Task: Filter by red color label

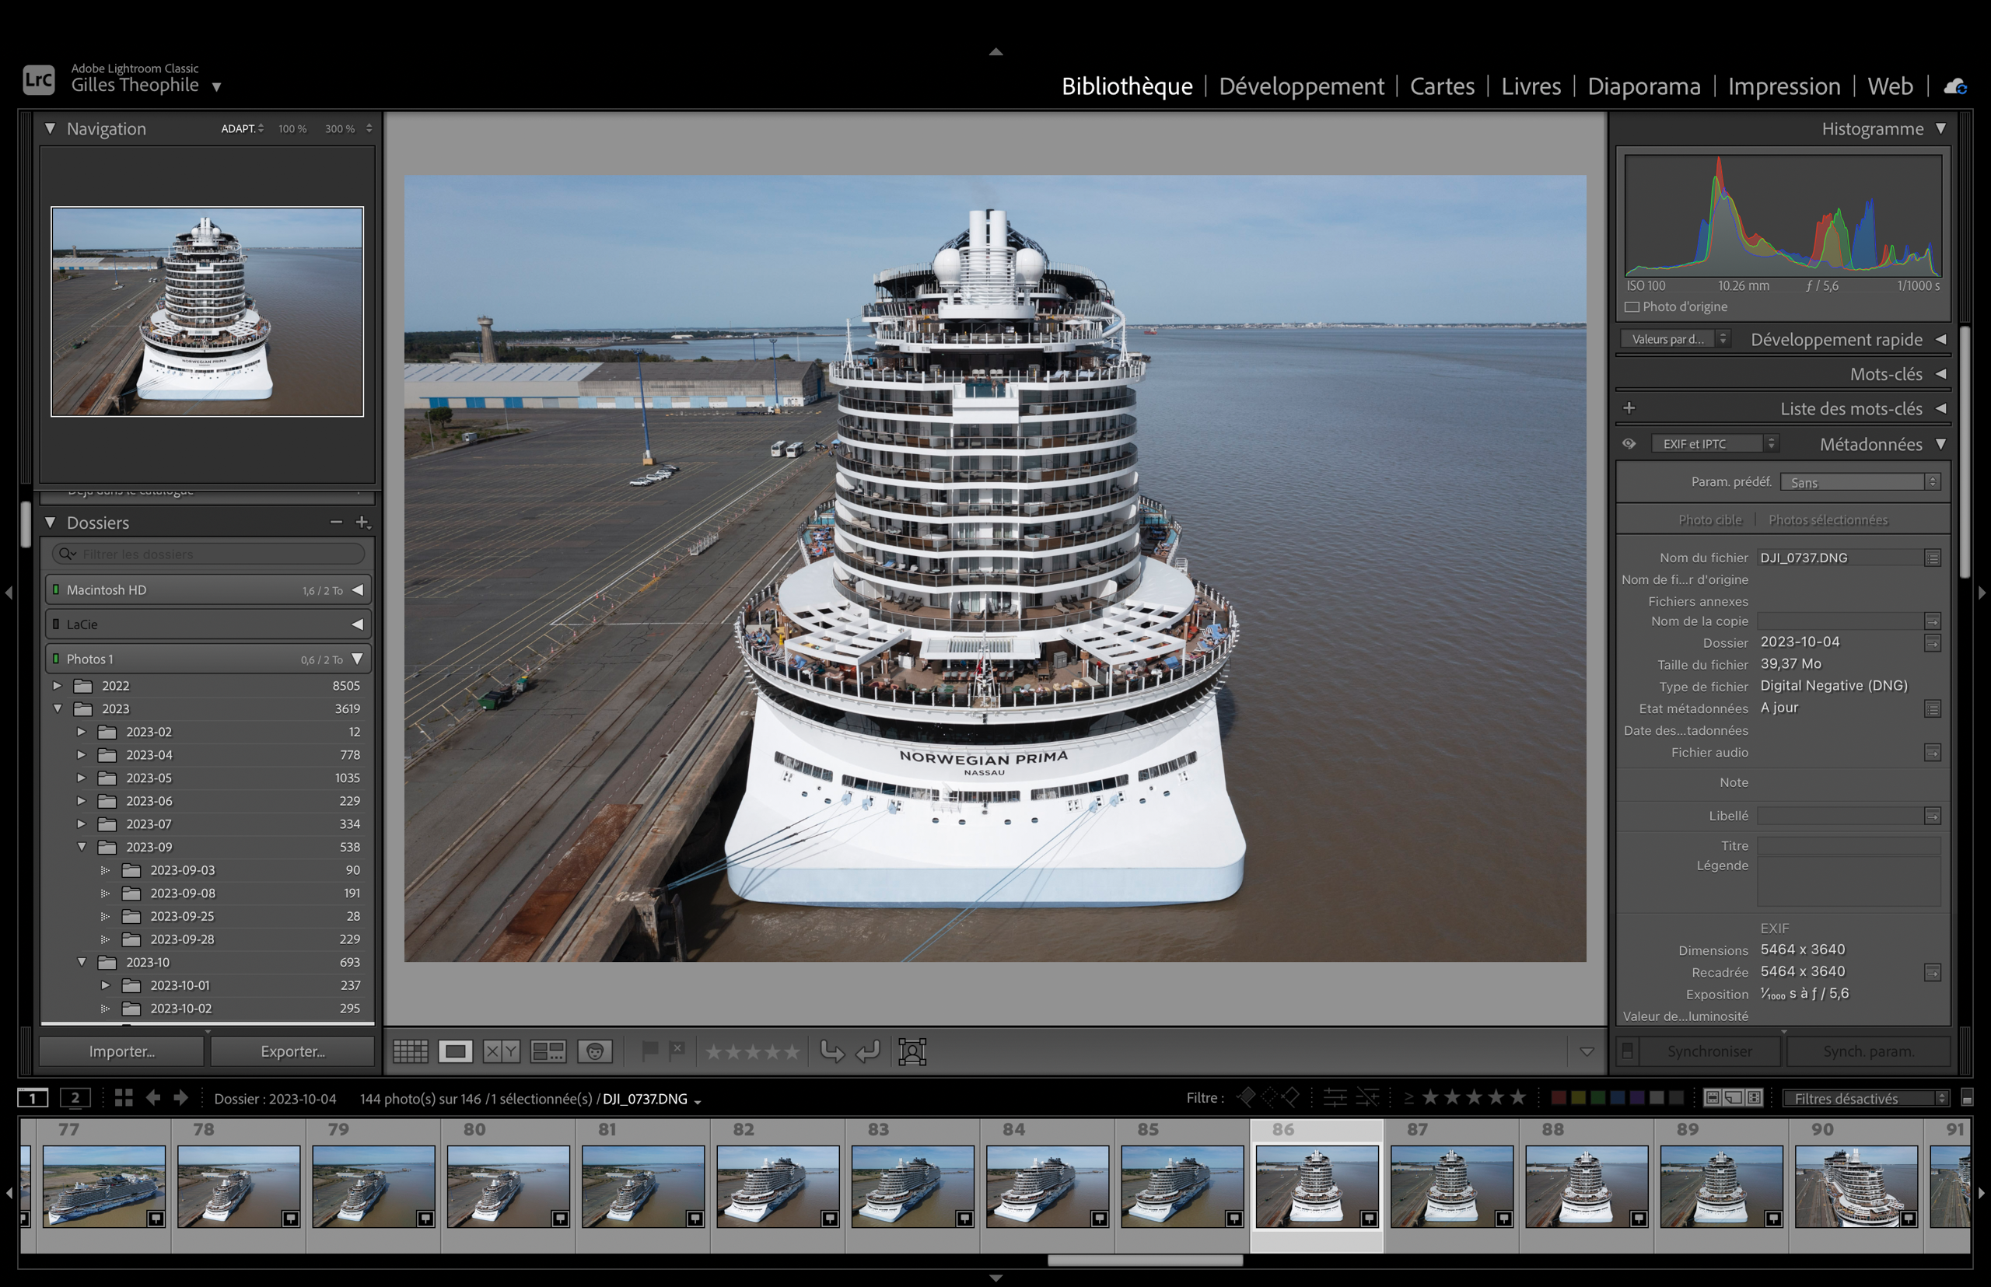Action: 1559,1098
